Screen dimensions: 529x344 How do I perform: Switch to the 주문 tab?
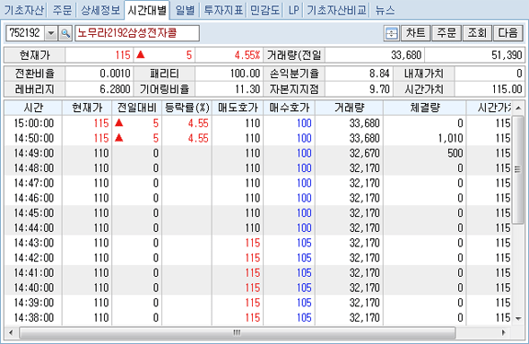pyautogui.click(x=62, y=10)
